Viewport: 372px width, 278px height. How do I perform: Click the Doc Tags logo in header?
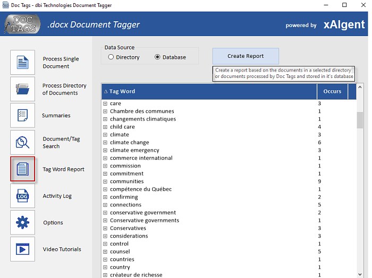[x=22, y=24]
